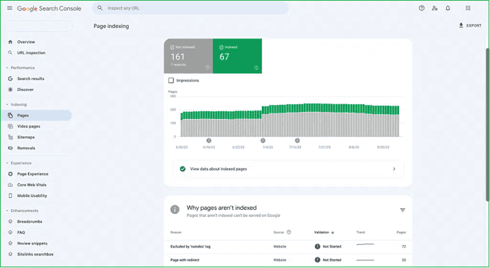Open the Page with redirect row
The height and width of the screenshot is (268, 490).
coord(288,260)
